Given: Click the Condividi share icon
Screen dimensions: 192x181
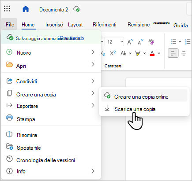Looking at the screenshot, I should (x=9, y=81).
